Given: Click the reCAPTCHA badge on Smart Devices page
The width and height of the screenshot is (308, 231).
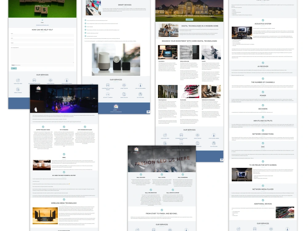Looking at the screenshot, I should pyautogui.click(x=148, y=112).
